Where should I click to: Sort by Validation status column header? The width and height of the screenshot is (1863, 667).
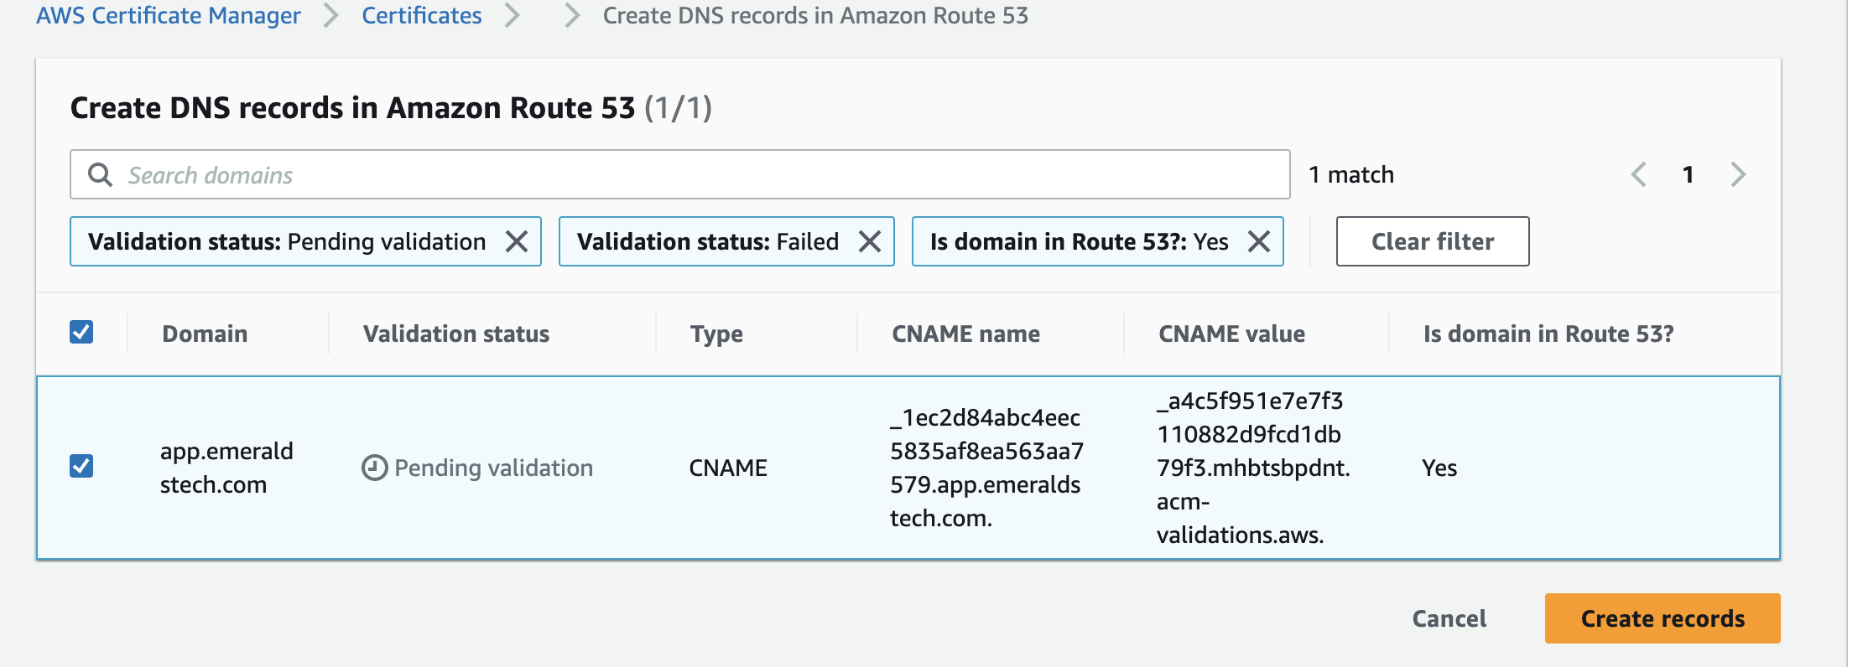[x=456, y=333]
